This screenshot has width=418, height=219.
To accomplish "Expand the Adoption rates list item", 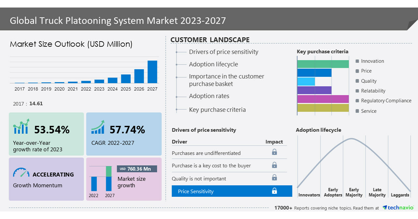I will [x=209, y=96].
